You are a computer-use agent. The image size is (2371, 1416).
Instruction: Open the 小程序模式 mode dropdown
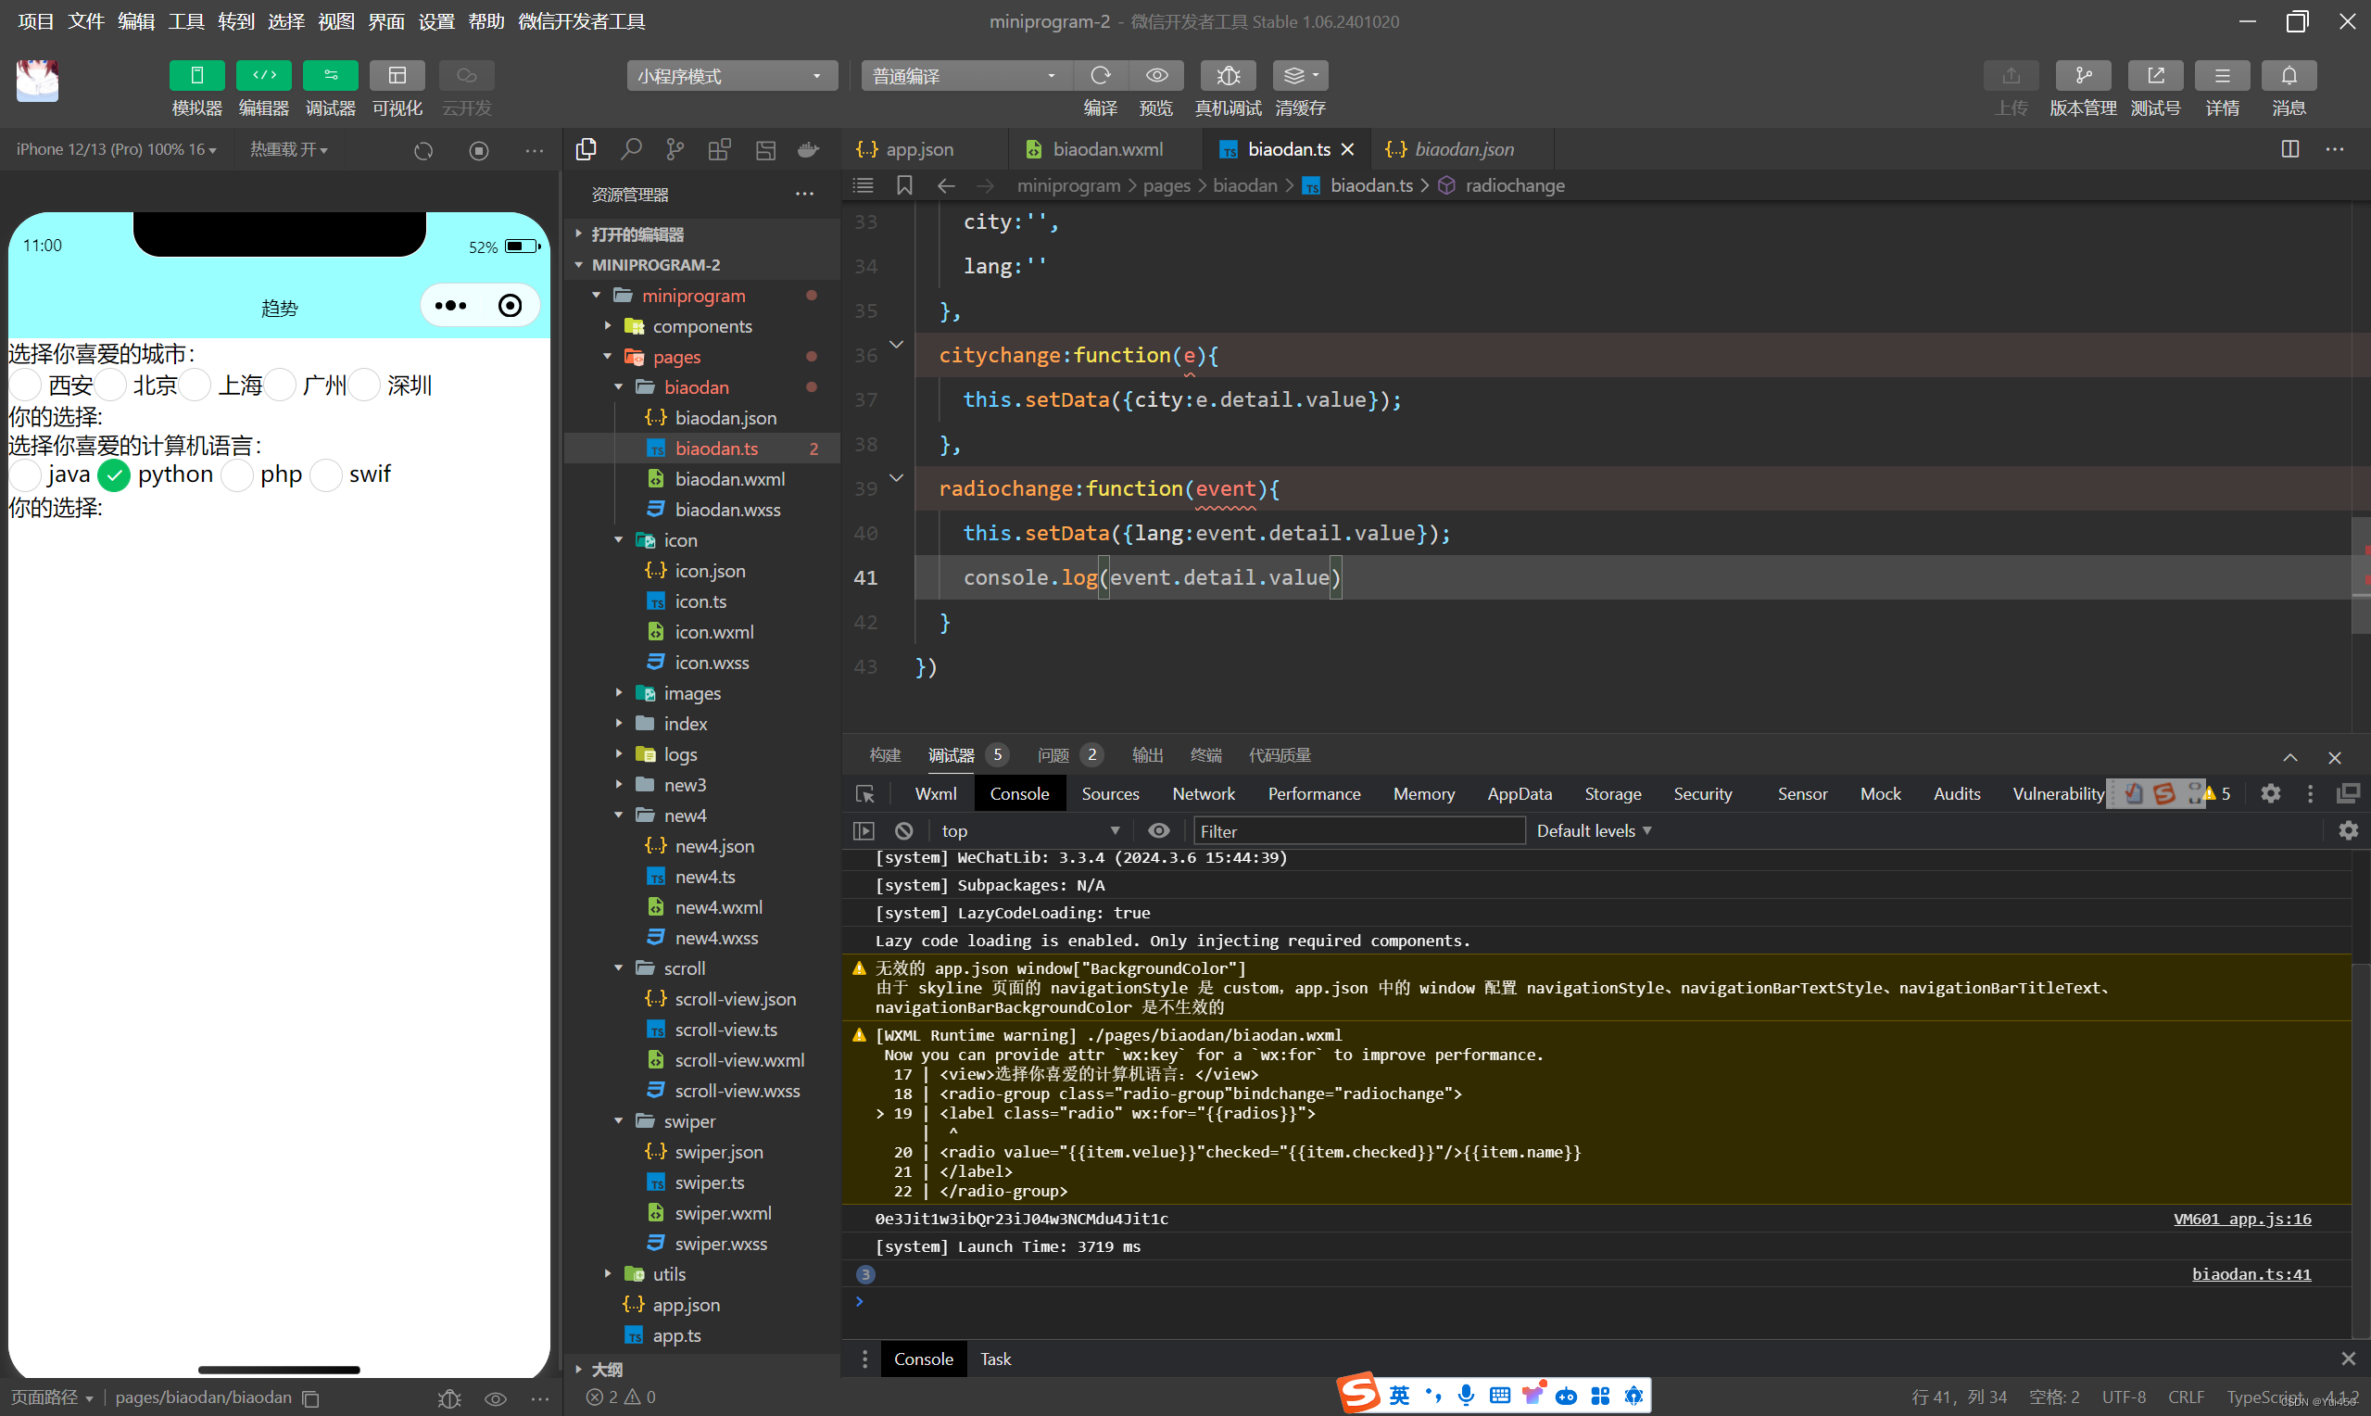click(732, 75)
